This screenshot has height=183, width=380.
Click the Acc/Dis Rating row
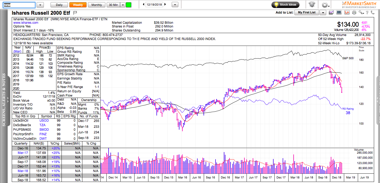(78, 59)
